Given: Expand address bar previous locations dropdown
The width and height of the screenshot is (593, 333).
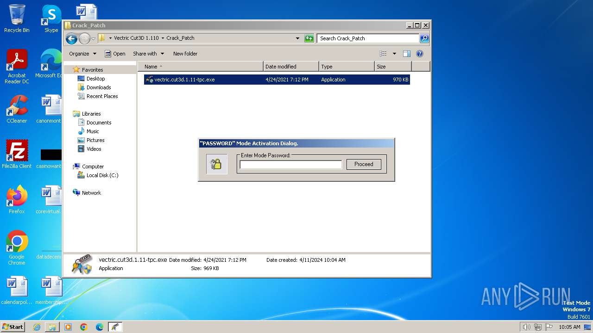Looking at the screenshot, I should point(297,38).
